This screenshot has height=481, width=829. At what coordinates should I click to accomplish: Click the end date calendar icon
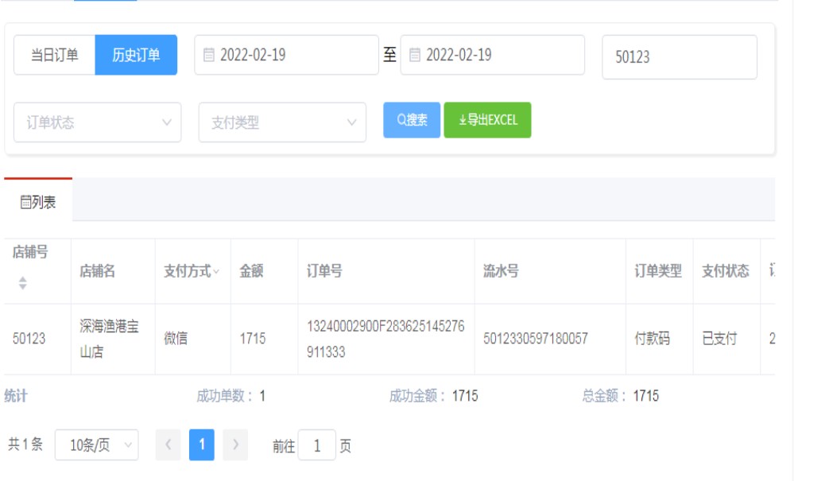414,55
